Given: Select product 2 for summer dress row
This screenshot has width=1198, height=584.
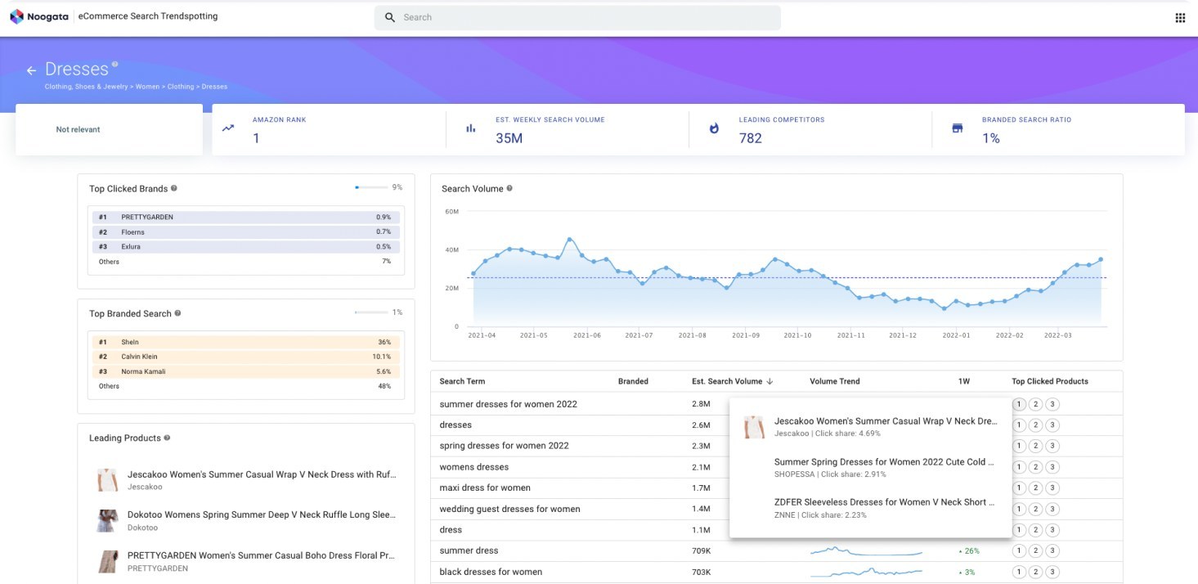Looking at the screenshot, I should (1035, 550).
